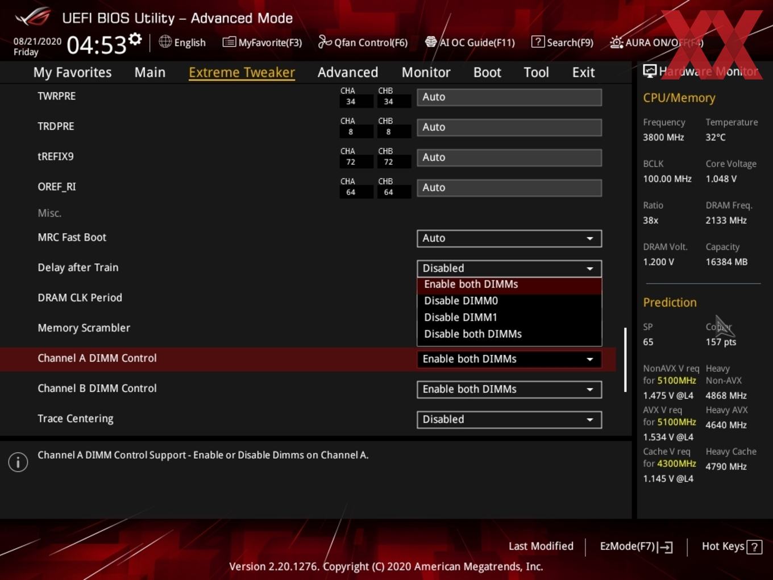Click the EzMode exit arrow icon
The height and width of the screenshot is (580, 773).
pyautogui.click(x=665, y=547)
